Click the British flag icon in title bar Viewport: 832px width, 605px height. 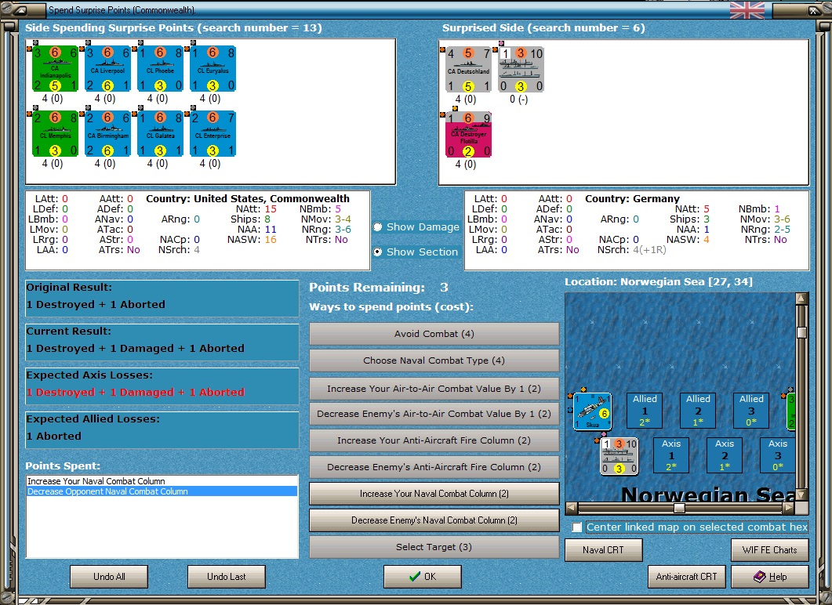tap(747, 10)
